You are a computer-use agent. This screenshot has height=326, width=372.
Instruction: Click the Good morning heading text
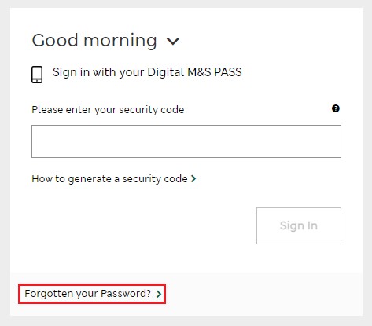coord(94,41)
